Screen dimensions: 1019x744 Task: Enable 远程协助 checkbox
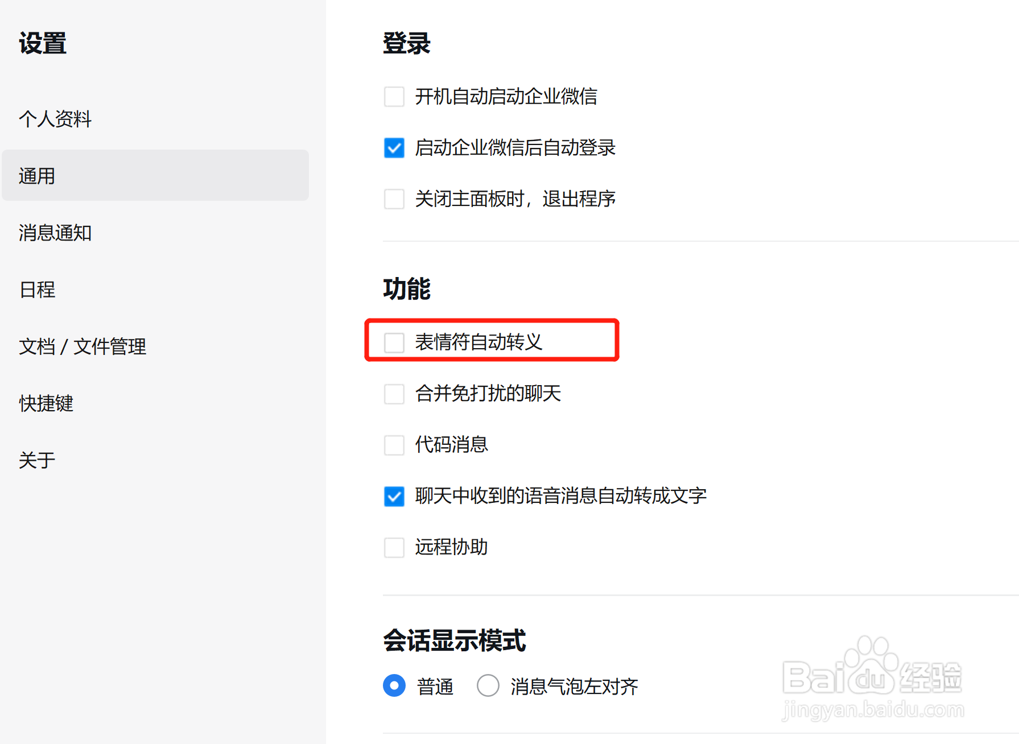pyautogui.click(x=394, y=547)
